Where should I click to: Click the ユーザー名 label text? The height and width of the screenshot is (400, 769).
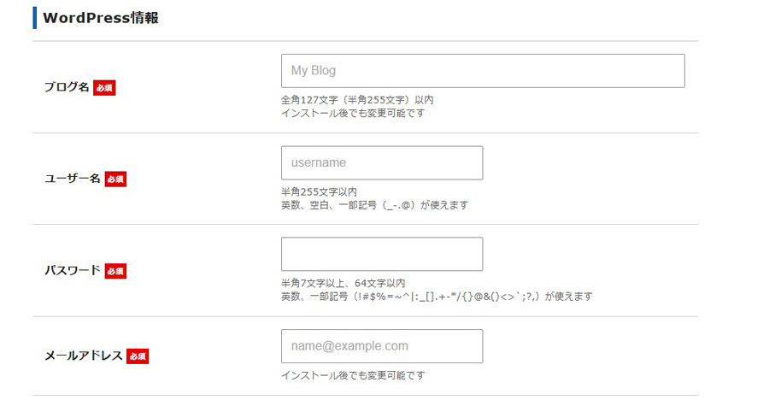[73, 179]
